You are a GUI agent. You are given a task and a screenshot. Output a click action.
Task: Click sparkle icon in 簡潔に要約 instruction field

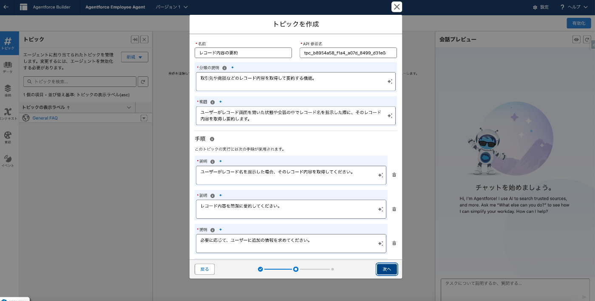[381, 209]
